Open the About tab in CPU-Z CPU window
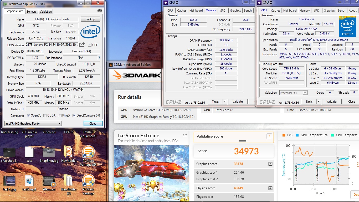This screenshot has width=359, height=202. (x=353, y=11)
